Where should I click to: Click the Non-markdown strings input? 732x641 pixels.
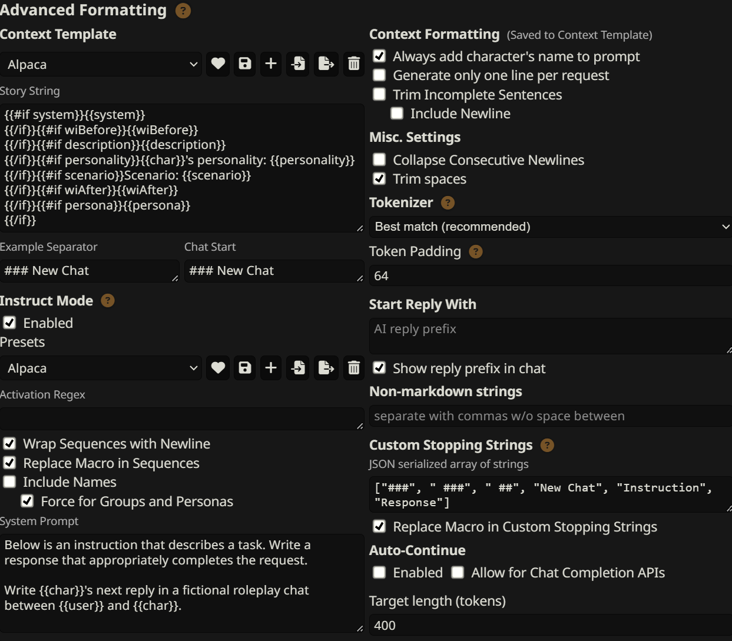(x=550, y=416)
